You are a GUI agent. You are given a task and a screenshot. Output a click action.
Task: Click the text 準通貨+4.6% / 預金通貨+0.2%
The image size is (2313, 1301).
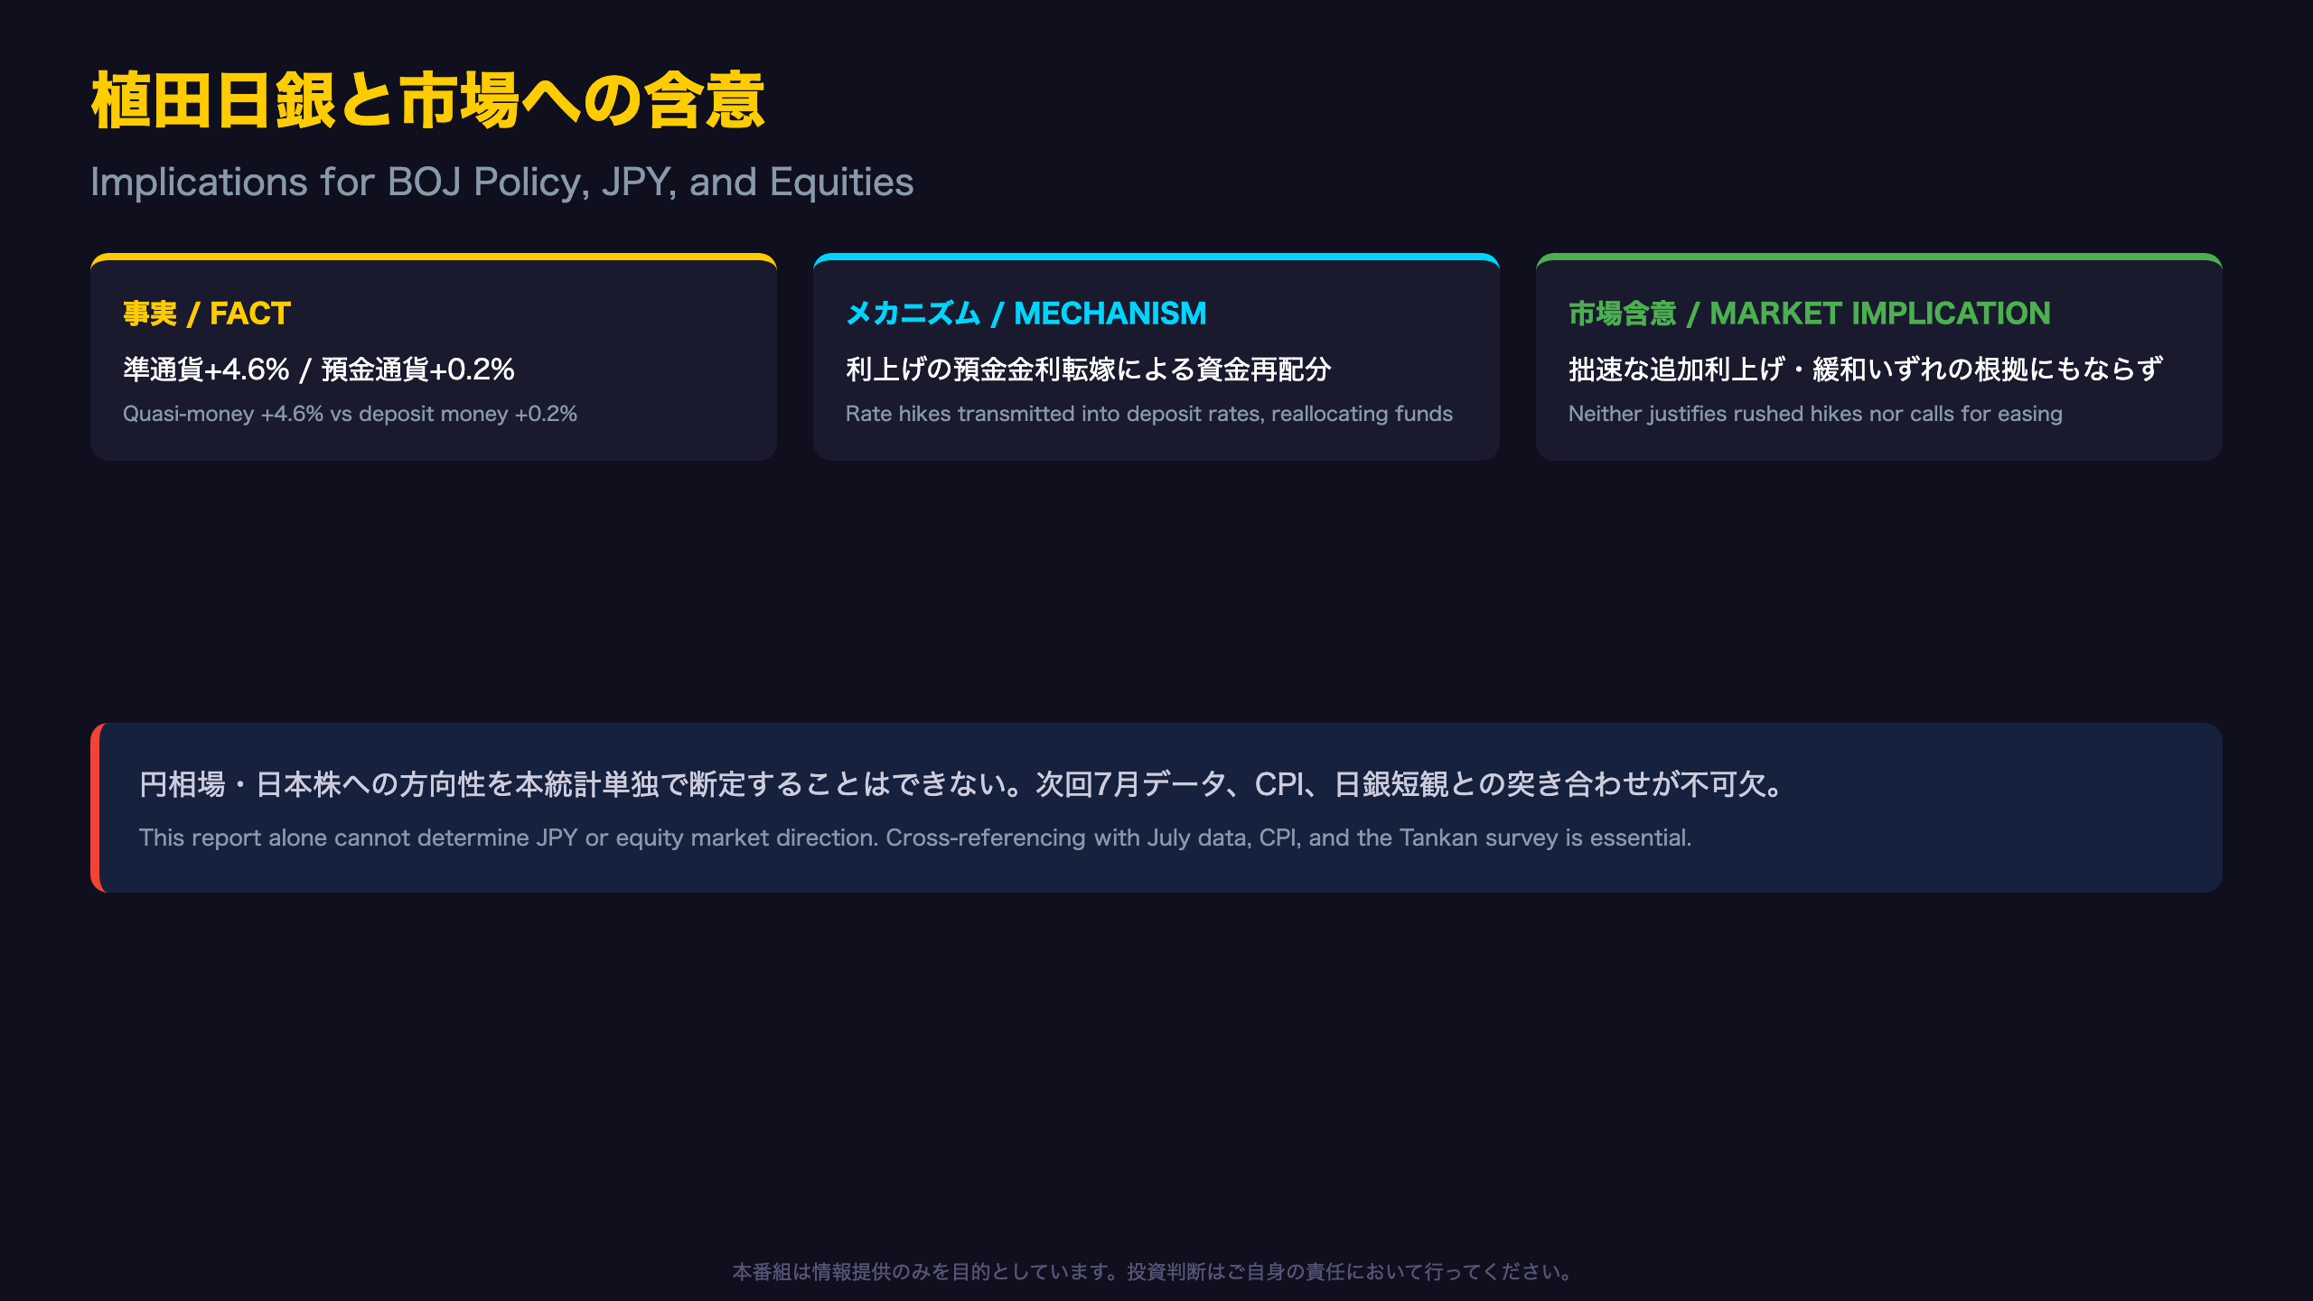pos(319,369)
